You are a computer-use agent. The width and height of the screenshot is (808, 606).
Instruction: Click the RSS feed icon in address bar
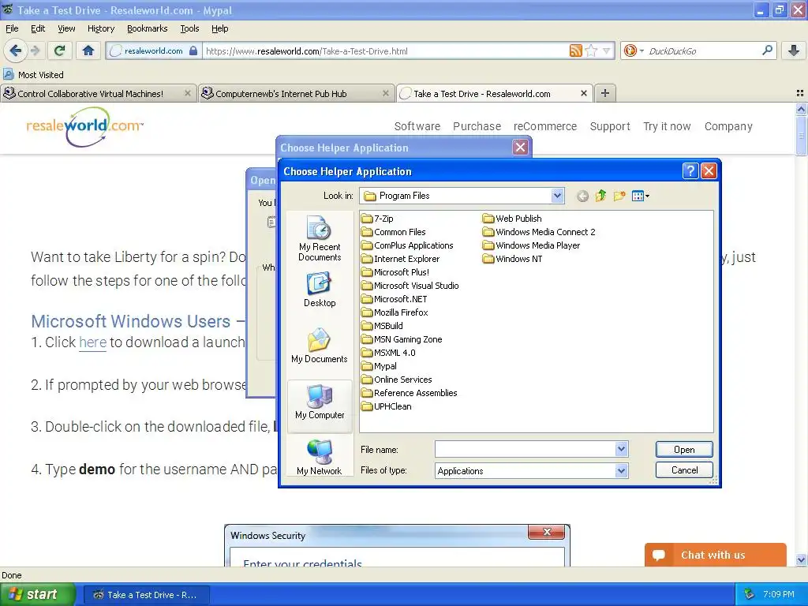(575, 50)
